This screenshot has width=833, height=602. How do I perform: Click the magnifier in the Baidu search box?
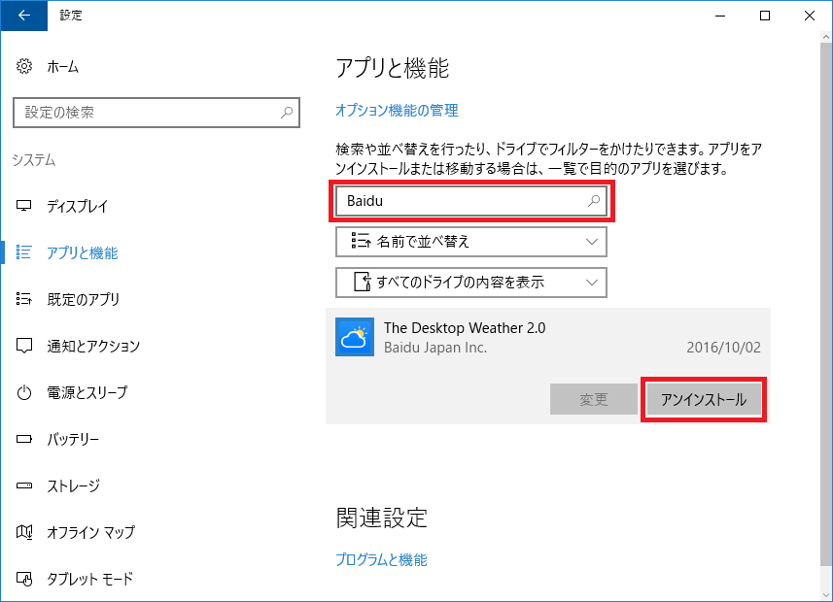pos(594,201)
